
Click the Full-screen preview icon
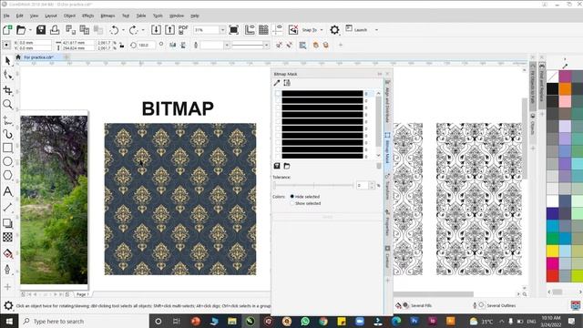click(x=233, y=30)
